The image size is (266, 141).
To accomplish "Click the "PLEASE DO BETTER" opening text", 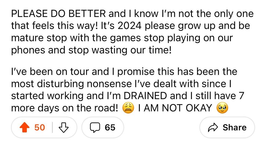I will click(x=59, y=14).
